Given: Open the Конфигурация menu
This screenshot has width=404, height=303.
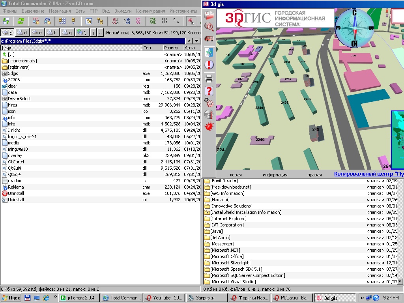Looking at the screenshot, I should tap(150, 11).
